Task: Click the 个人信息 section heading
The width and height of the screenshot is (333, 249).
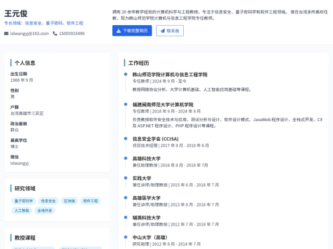Action: coord(25,63)
